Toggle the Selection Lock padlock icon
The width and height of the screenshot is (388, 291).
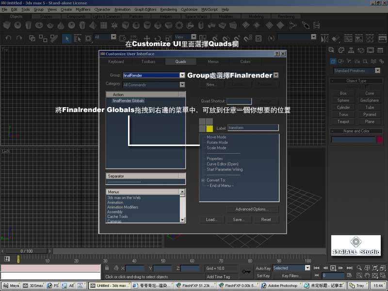click(x=107, y=268)
